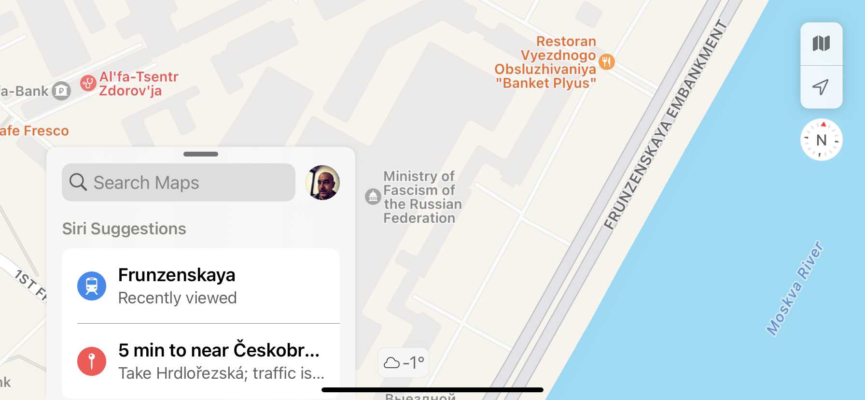The width and height of the screenshot is (865, 400).
Task: Tap the Siri Suggestions header
Action: (124, 229)
